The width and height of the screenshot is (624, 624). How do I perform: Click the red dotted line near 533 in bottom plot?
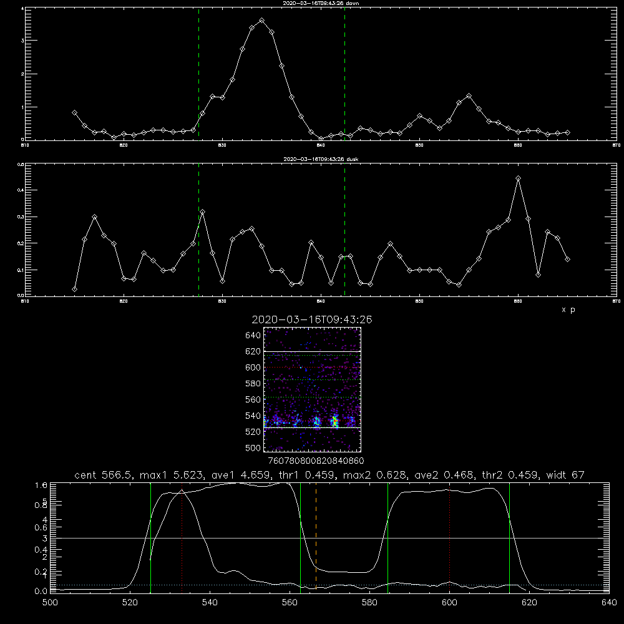182,538
